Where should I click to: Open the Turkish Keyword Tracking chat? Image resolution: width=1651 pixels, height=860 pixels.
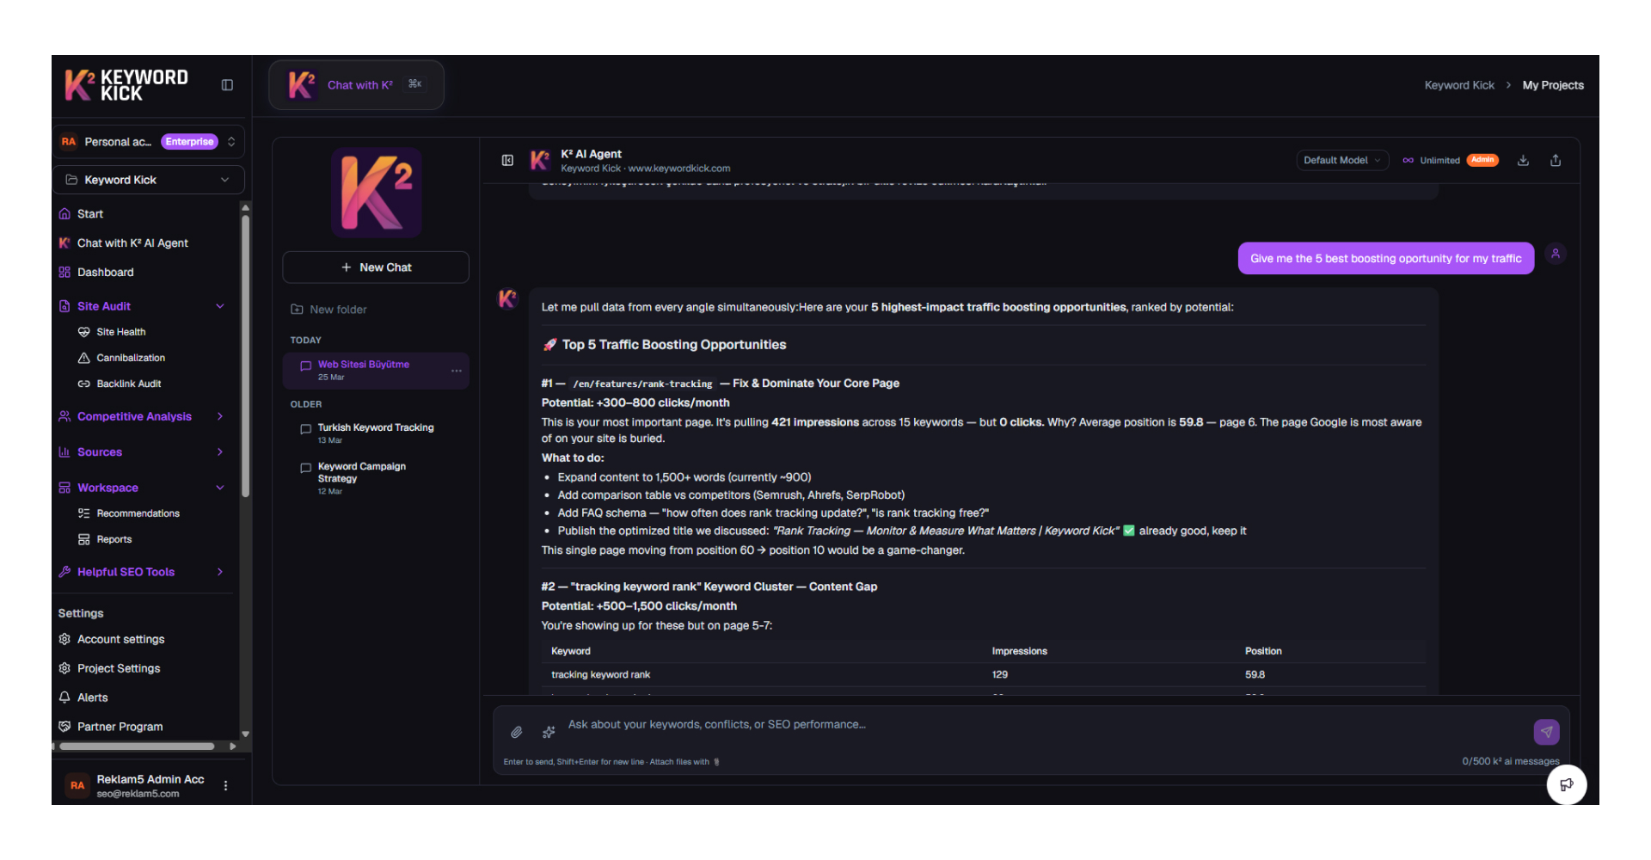coord(375,428)
